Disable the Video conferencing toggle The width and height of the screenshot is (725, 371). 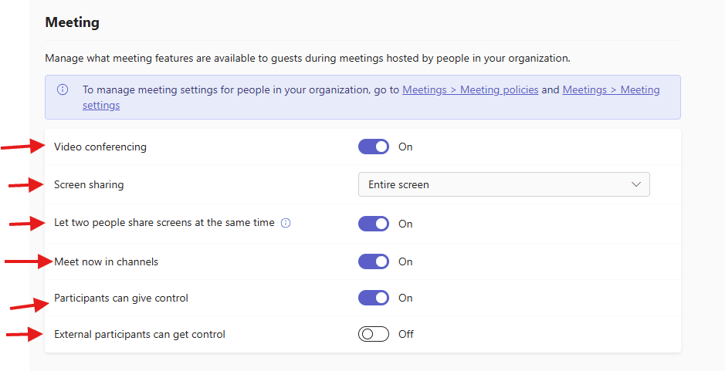coord(374,147)
